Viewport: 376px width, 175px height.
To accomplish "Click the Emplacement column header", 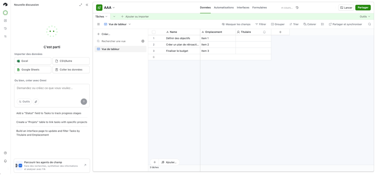I will [x=218, y=32].
